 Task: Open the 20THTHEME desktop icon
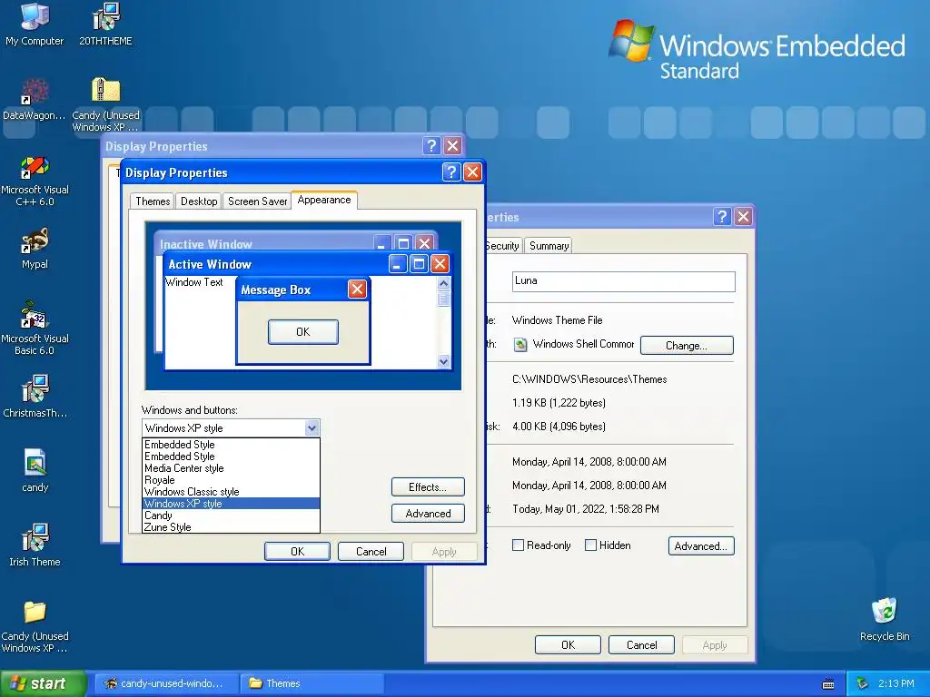tap(105, 24)
